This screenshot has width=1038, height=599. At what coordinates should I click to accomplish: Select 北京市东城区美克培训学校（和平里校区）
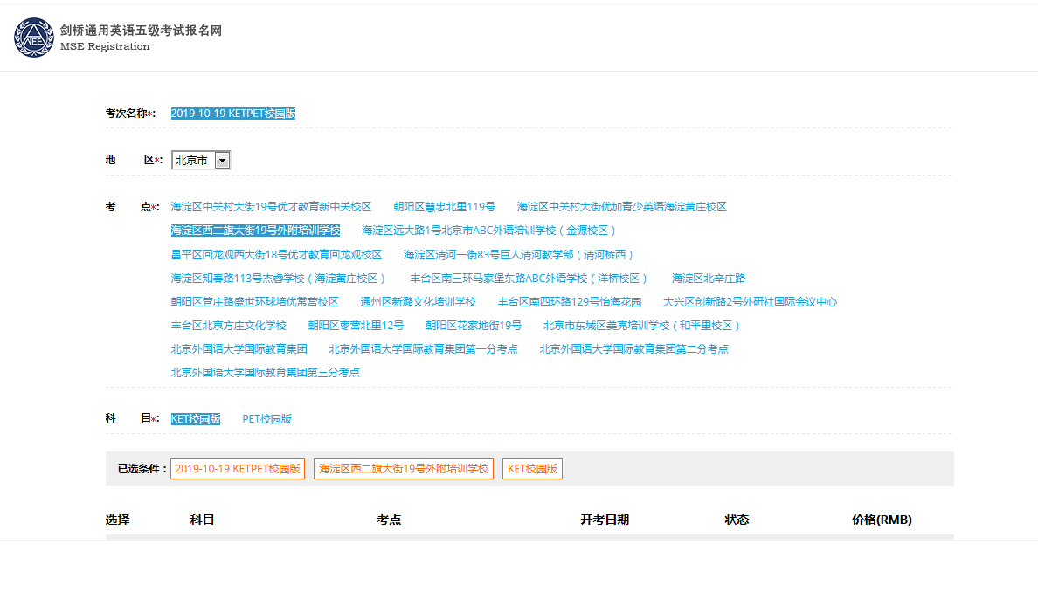click(x=642, y=326)
